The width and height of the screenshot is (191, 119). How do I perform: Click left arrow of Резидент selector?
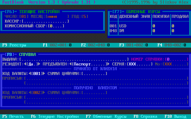click(x=25, y=64)
